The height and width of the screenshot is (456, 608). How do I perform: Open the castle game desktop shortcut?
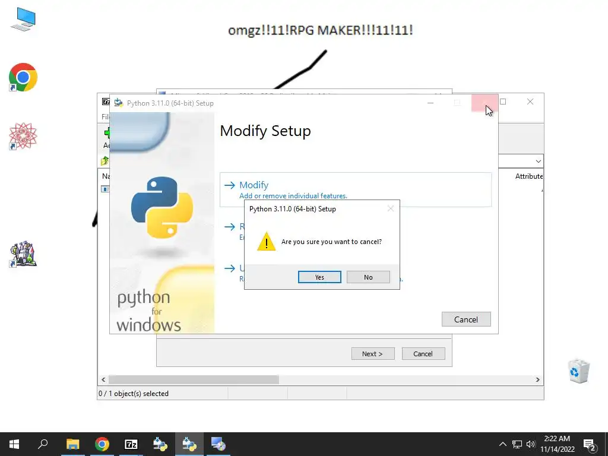[23, 254]
